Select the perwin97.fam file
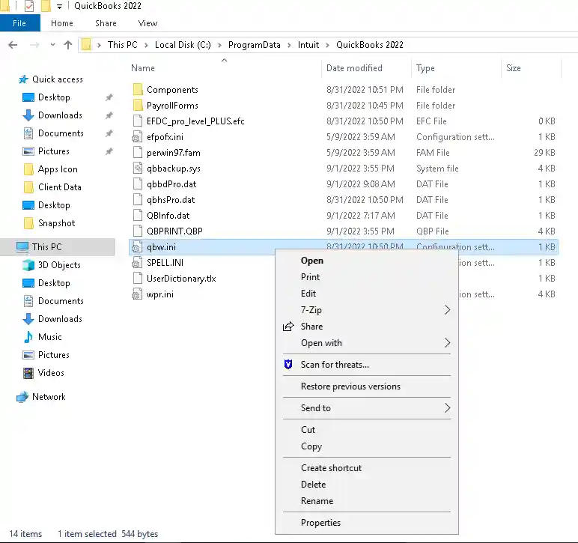 tap(174, 153)
